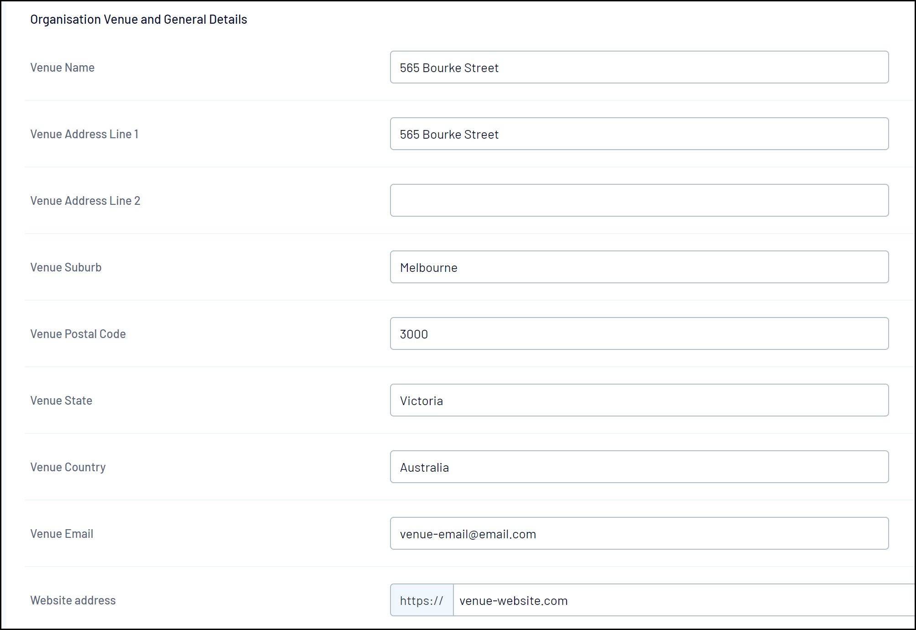Click the Website address input field
The height and width of the screenshot is (630, 916).
click(x=684, y=600)
